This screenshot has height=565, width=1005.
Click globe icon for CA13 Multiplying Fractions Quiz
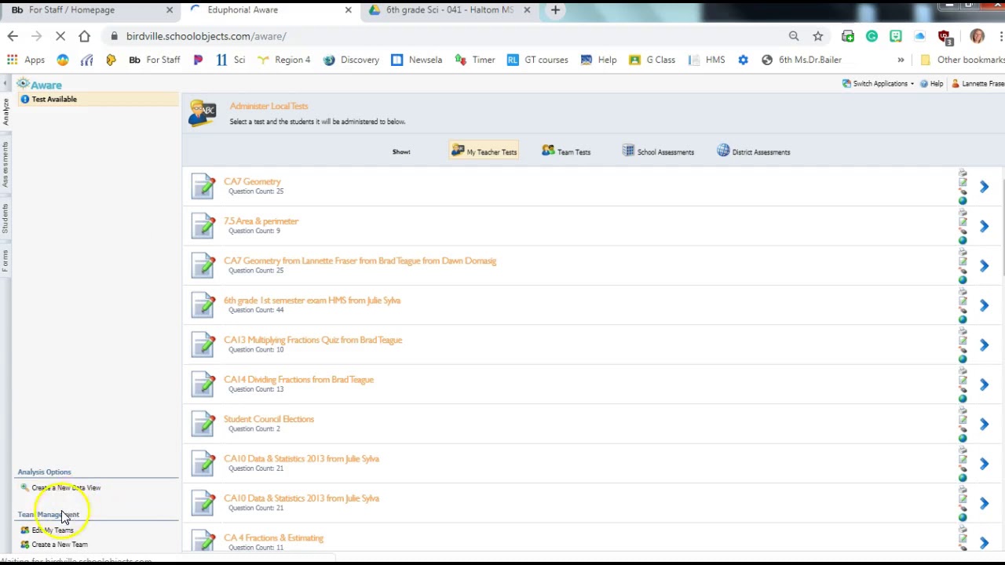click(963, 359)
